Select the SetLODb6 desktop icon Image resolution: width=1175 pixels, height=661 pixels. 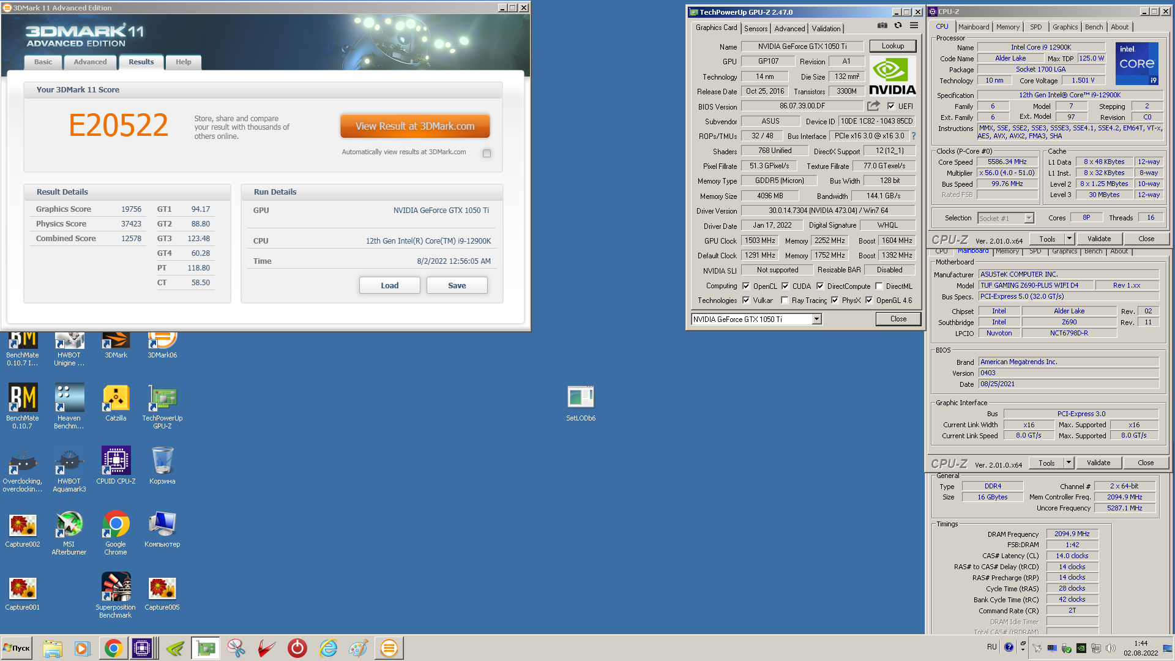point(581,403)
